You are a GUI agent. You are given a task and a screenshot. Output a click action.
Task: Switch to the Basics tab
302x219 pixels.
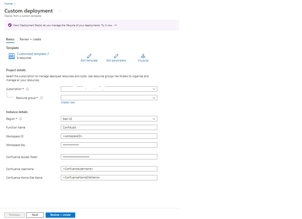pos(10,39)
